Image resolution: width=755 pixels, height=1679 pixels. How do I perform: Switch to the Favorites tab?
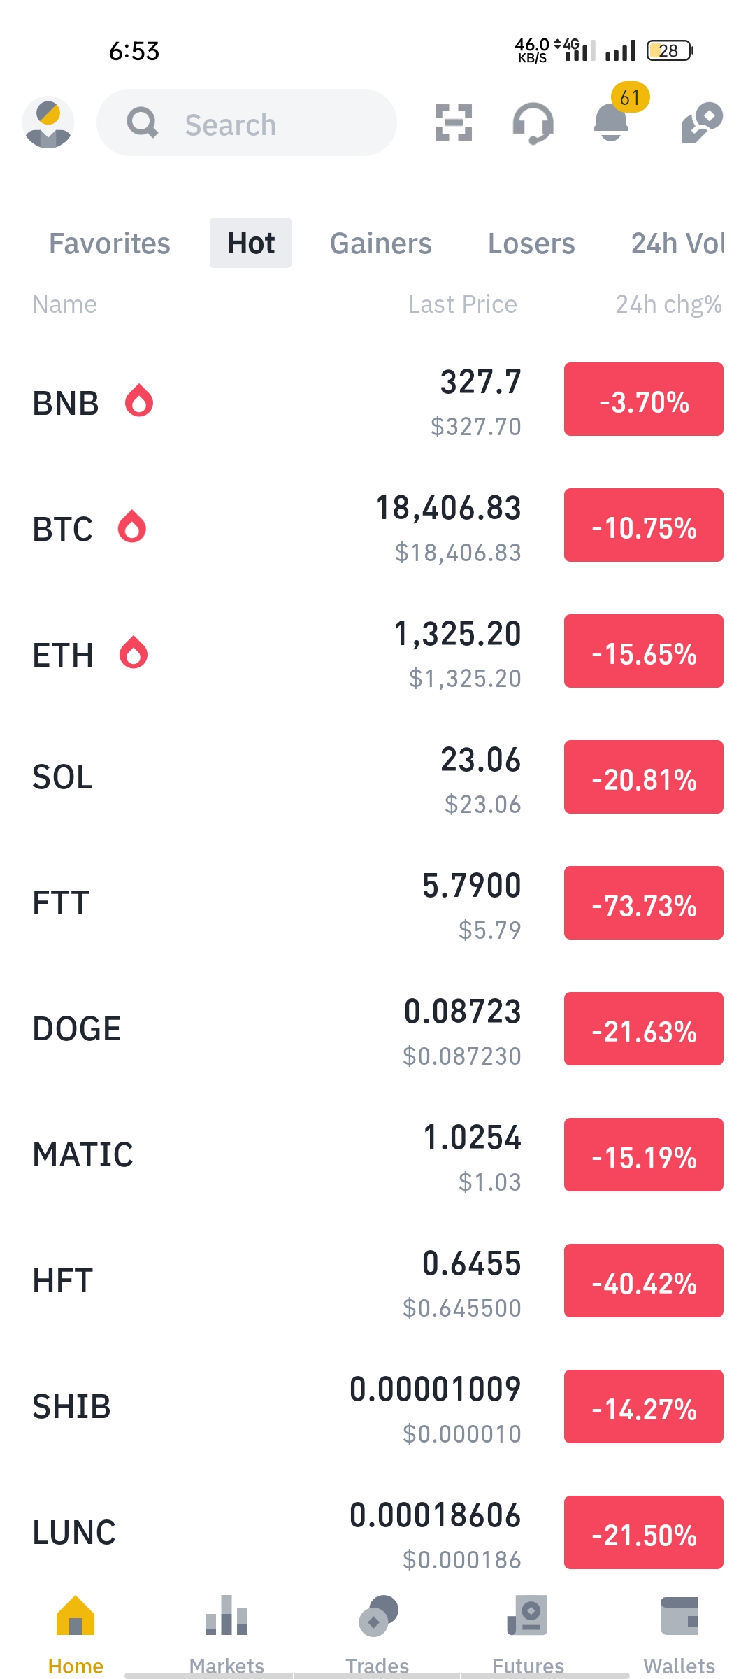point(110,243)
